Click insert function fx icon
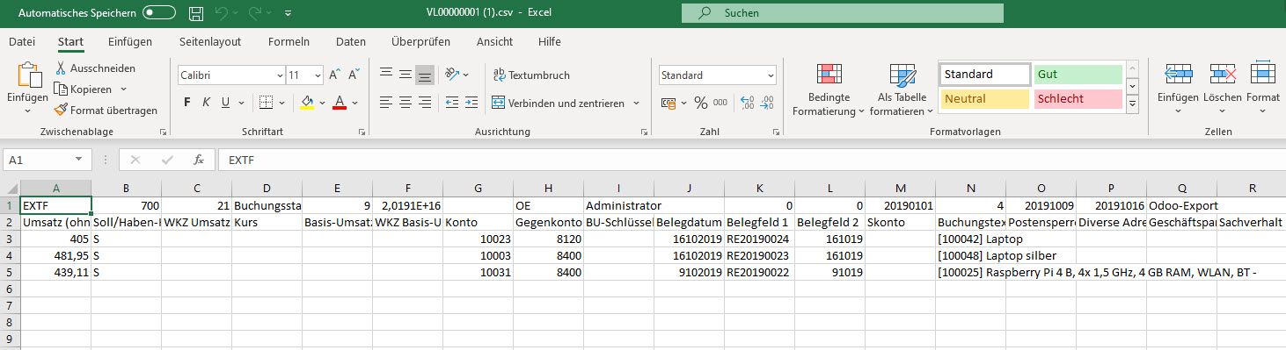1286x350 pixels. [199, 160]
